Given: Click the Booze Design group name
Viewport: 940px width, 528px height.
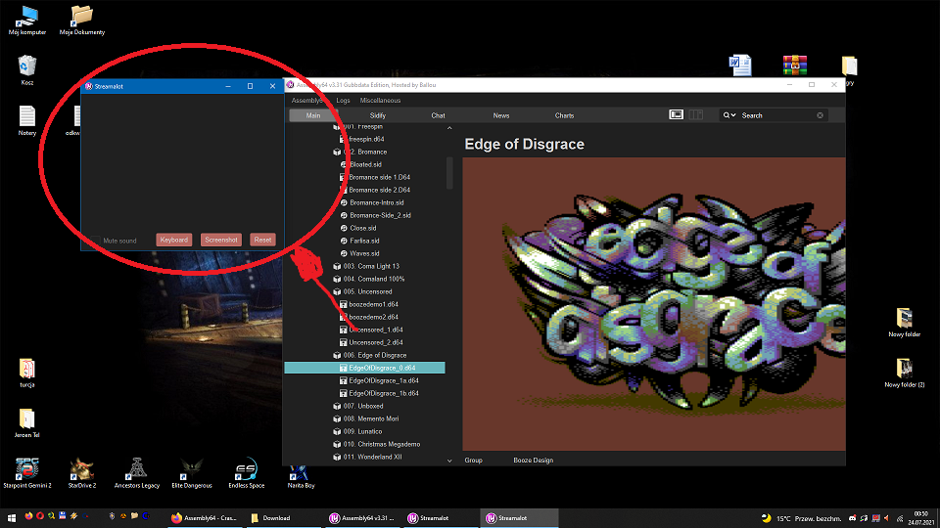Looking at the screenshot, I should [533, 460].
